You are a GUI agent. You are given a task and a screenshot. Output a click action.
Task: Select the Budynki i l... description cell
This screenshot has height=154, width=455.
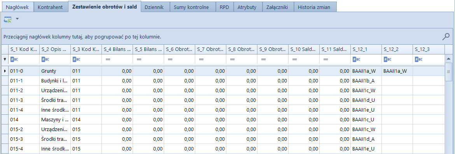[55, 80]
